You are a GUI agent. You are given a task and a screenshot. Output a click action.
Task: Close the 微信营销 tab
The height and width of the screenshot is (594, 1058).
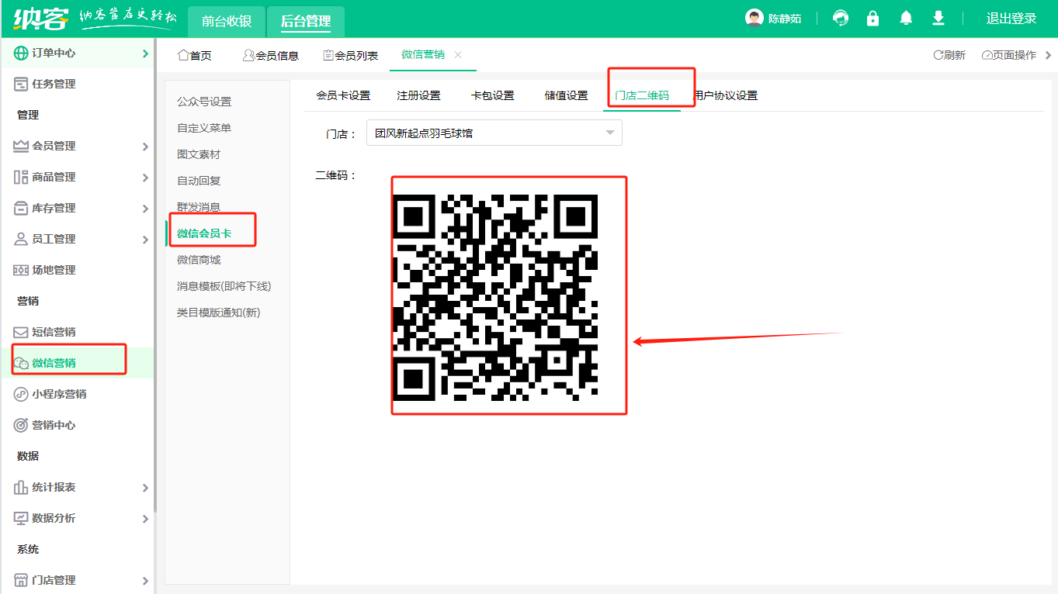(458, 54)
